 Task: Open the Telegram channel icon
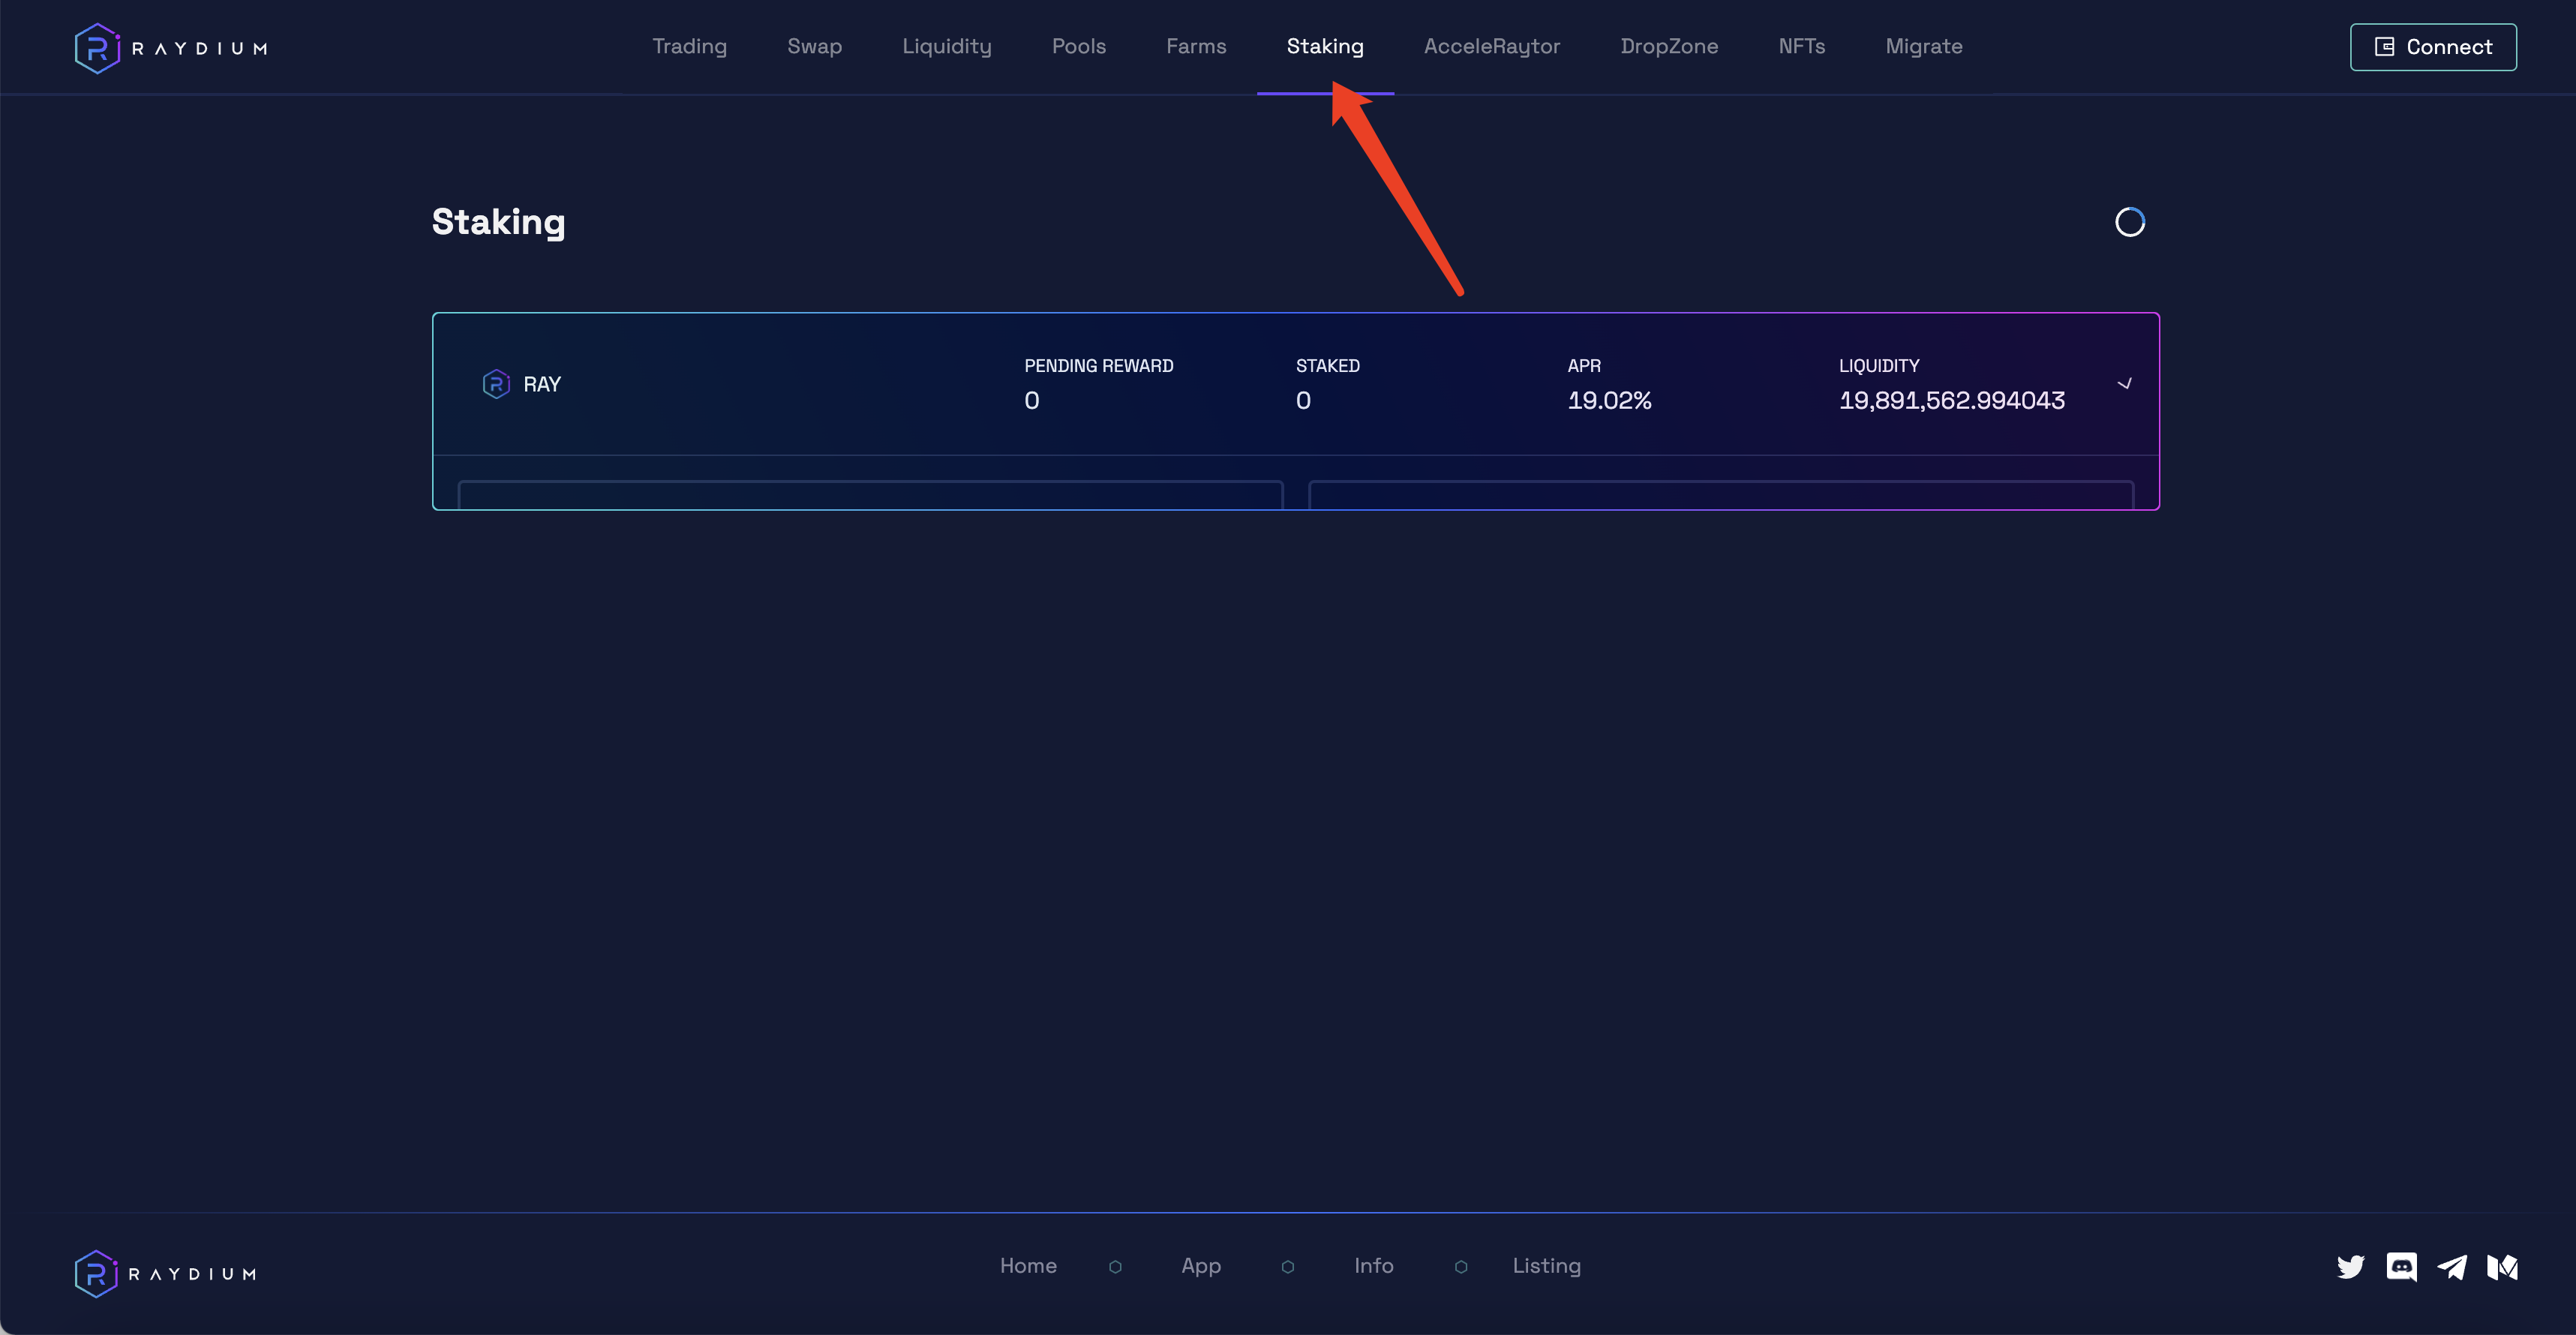2451,1267
